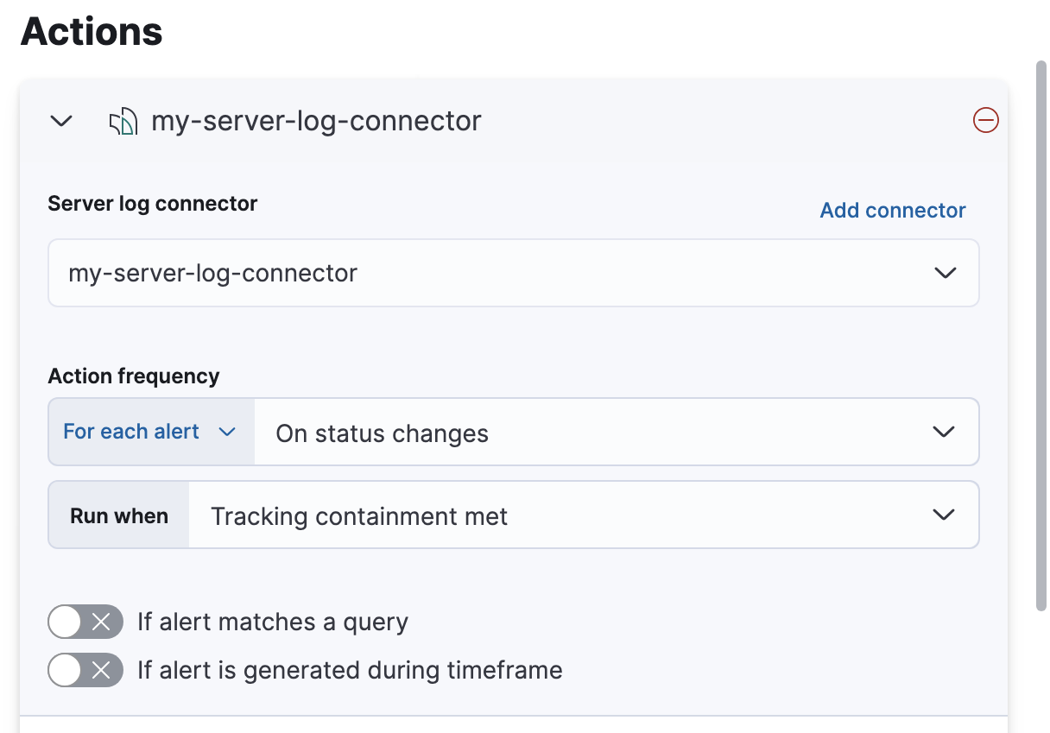Viewport: 1050px width, 733px height.
Task: Click arrow icon in On status changes field
Action: point(944,432)
